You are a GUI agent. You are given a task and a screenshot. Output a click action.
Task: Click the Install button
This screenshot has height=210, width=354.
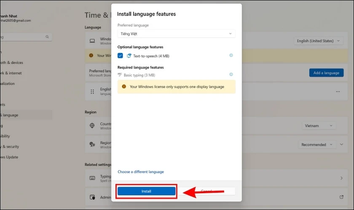click(x=146, y=191)
